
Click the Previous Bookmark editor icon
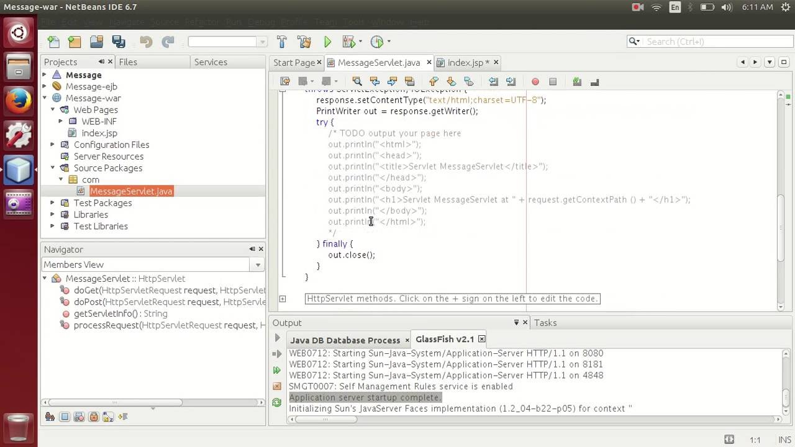(434, 81)
